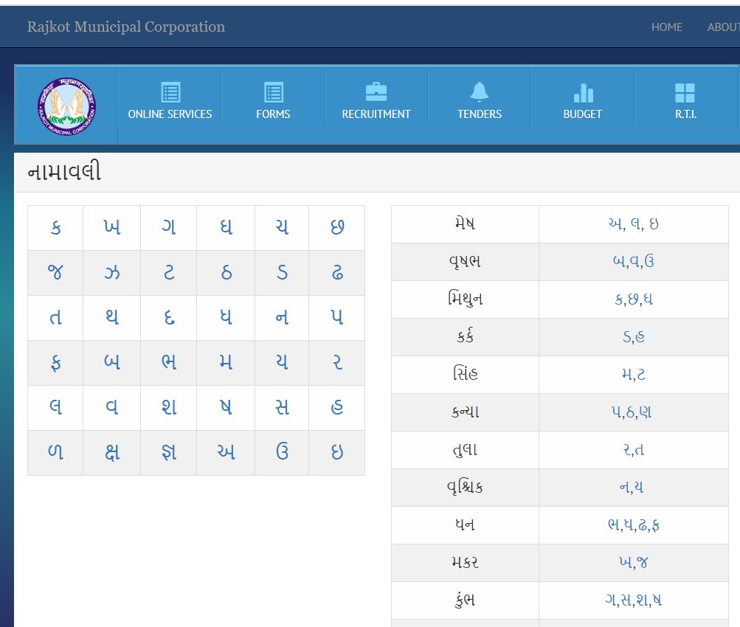Viewport: 740px width, 627px height.
Task: Choose letter લ in alphabet grid
Action: [x=55, y=406]
